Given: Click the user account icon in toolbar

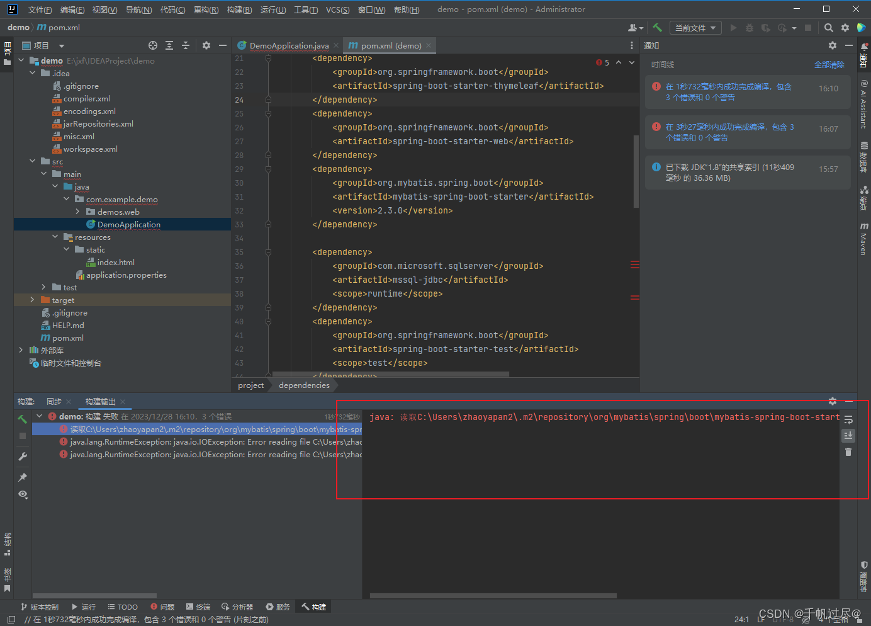Looking at the screenshot, I should [x=636, y=28].
